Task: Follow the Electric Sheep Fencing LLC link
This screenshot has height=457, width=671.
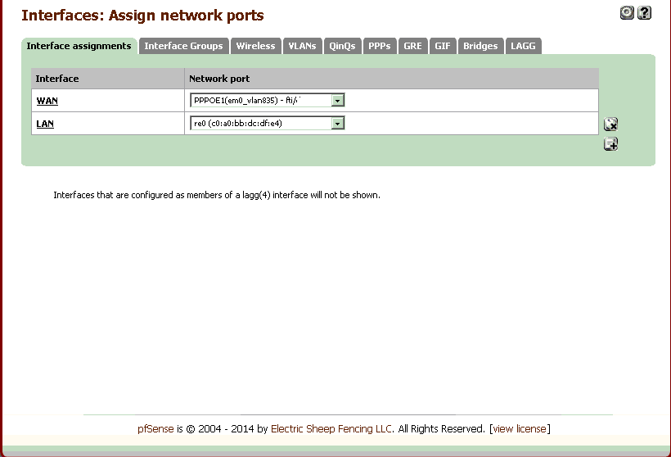Action: click(x=331, y=428)
